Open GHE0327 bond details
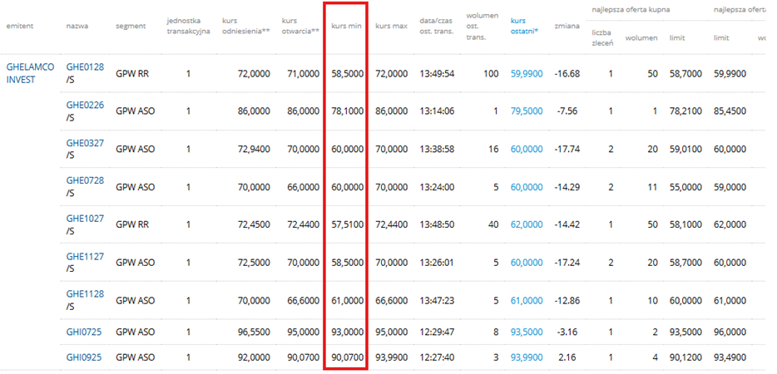 [x=85, y=143]
